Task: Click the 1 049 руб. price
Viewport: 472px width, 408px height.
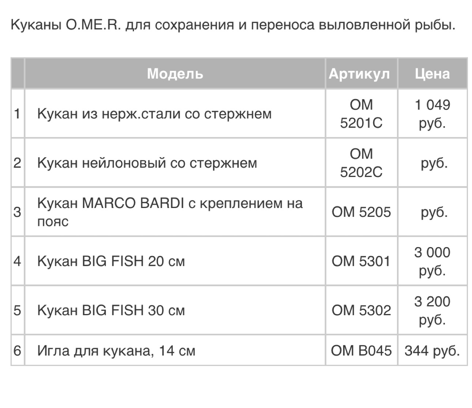Action: (432, 114)
